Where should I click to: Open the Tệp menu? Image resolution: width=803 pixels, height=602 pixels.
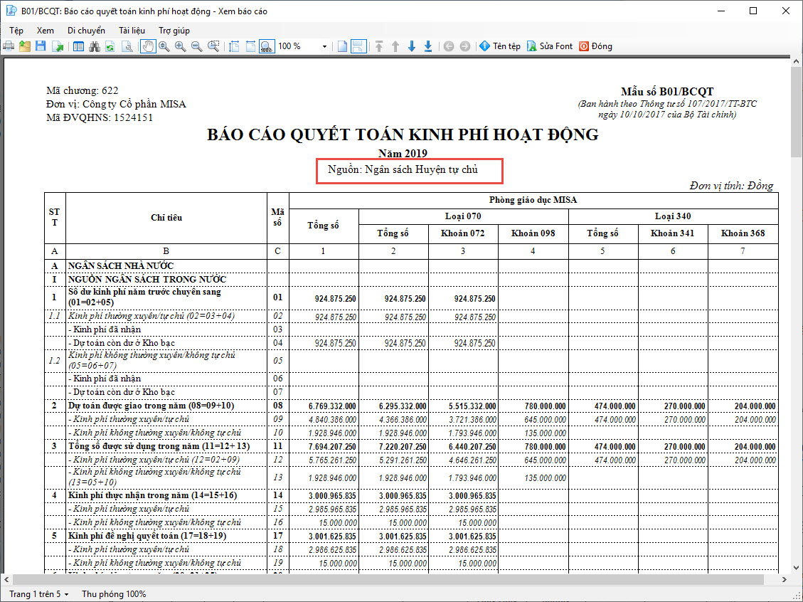[x=16, y=31]
